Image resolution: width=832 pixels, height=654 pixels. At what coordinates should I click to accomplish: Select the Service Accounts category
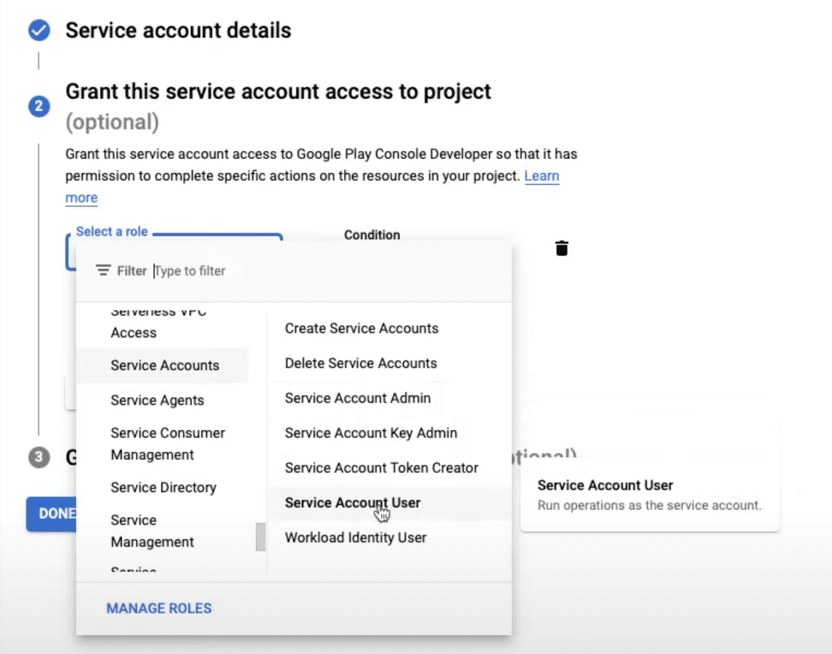tap(164, 366)
